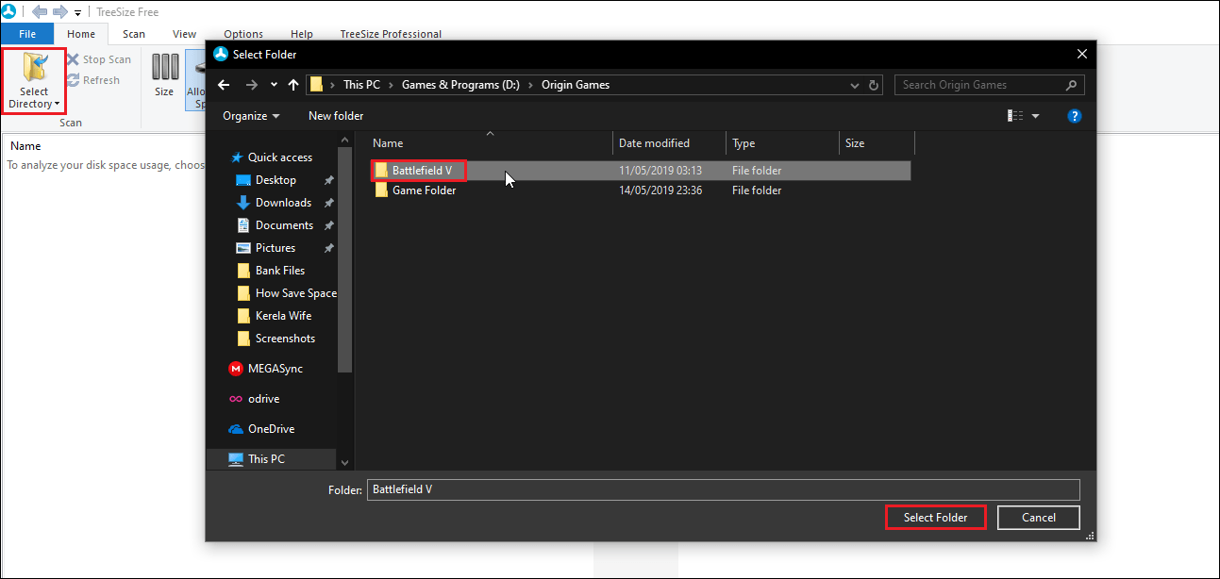Image resolution: width=1220 pixels, height=579 pixels.
Task: Go back using dialog back arrow
Action: [x=224, y=85]
